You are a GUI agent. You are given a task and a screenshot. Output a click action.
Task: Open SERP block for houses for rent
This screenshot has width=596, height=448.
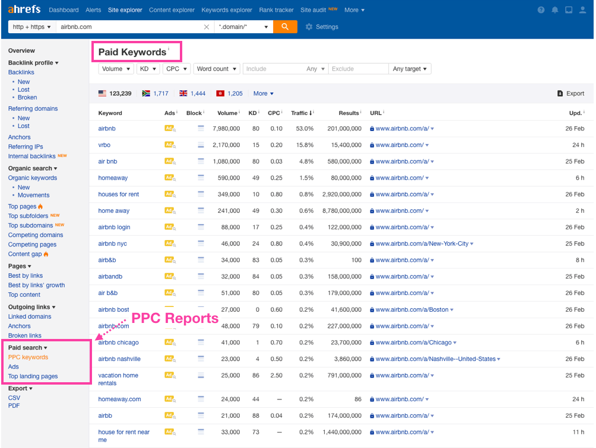pyautogui.click(x=201, y=194)
